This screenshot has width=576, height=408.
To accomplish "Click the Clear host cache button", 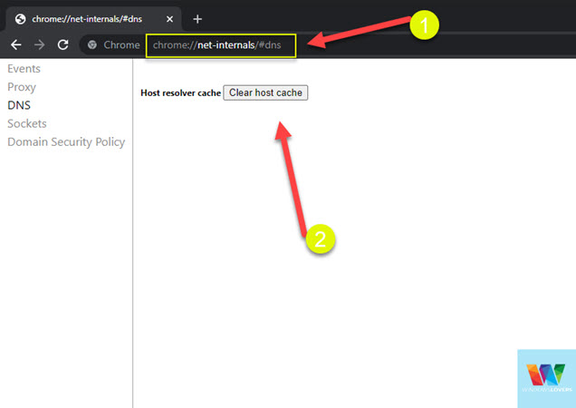I will click(x=265, y=92).
